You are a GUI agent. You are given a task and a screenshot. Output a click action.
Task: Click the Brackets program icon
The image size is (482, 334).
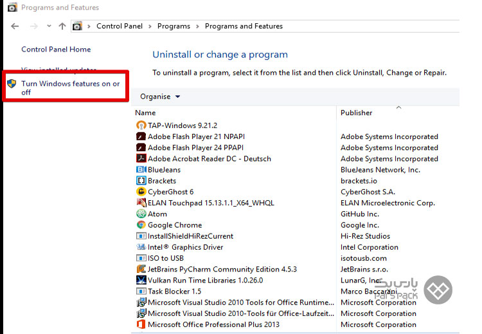tap(141, 181)
